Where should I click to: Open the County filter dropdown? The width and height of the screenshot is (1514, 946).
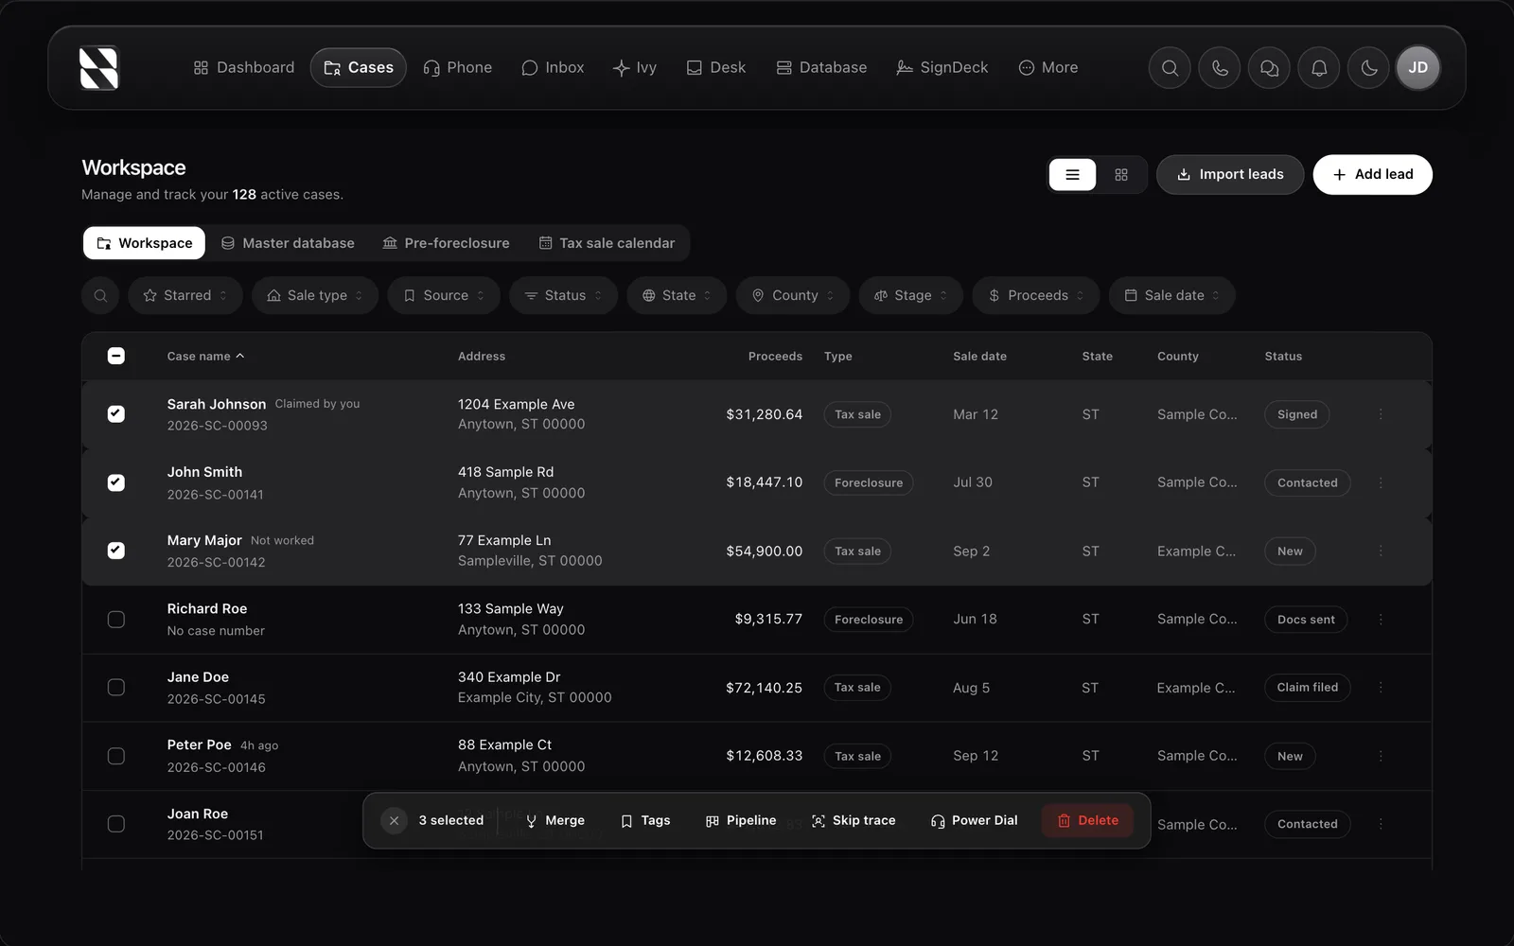pos(793,295)
